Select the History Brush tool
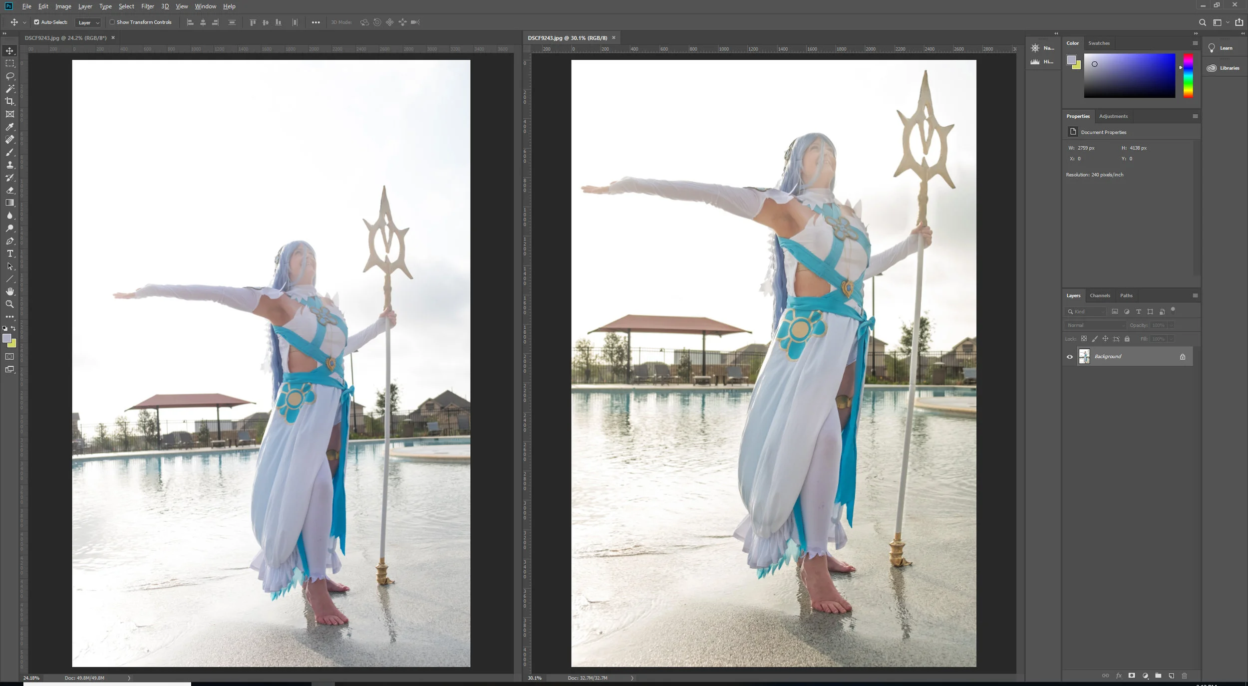Screen dimensions: 1248x686 10,178
